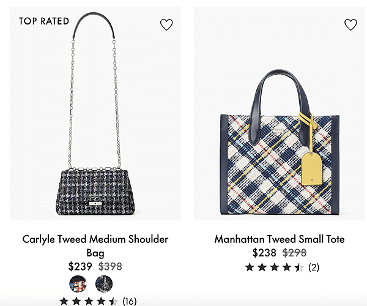View the 16 reviews count for Carlyle bag
The image size is (367, 306).
click(x=130, y=301)
